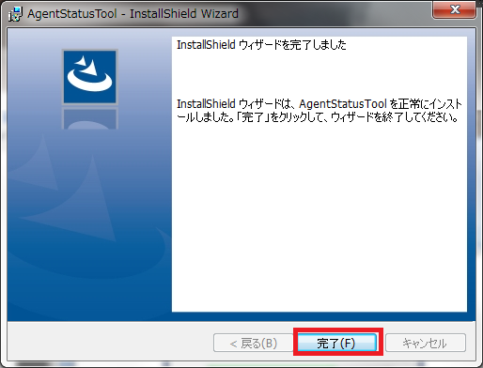This screenshot has height=368, width=483.
Task: Click the heading 'InstallShield ウィザードを完了しました'
Action: (261, 45)
